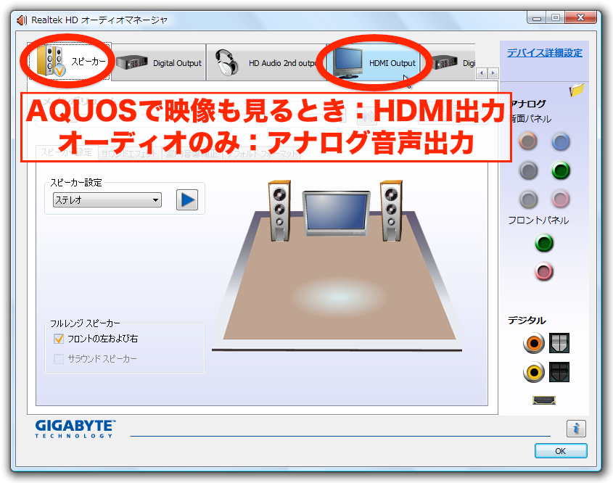Click the orange coaxial digital jack

[534, 343]
